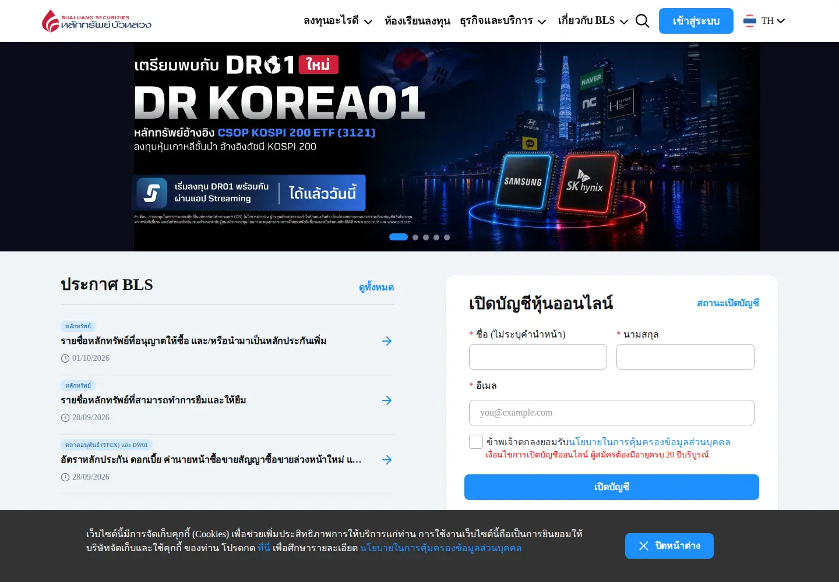This screenshot has width=839, height=582.
Task: Open the Bualuang Securities logo home link
Action: point(97,21)
